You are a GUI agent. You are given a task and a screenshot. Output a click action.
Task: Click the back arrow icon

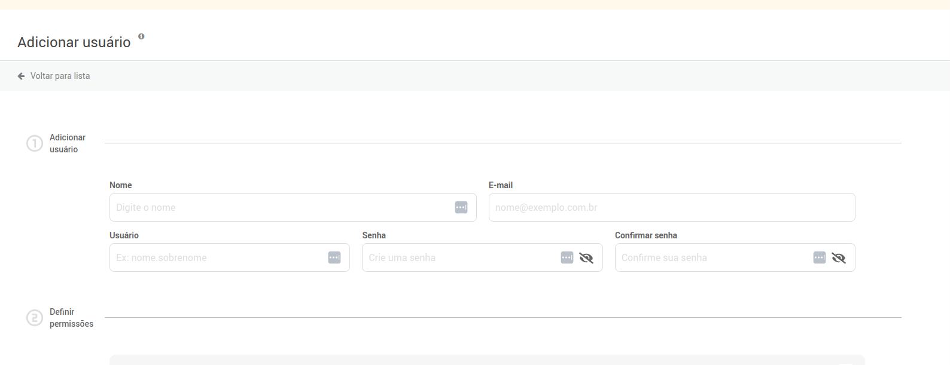pyautogui.click(x=21, y=76)
